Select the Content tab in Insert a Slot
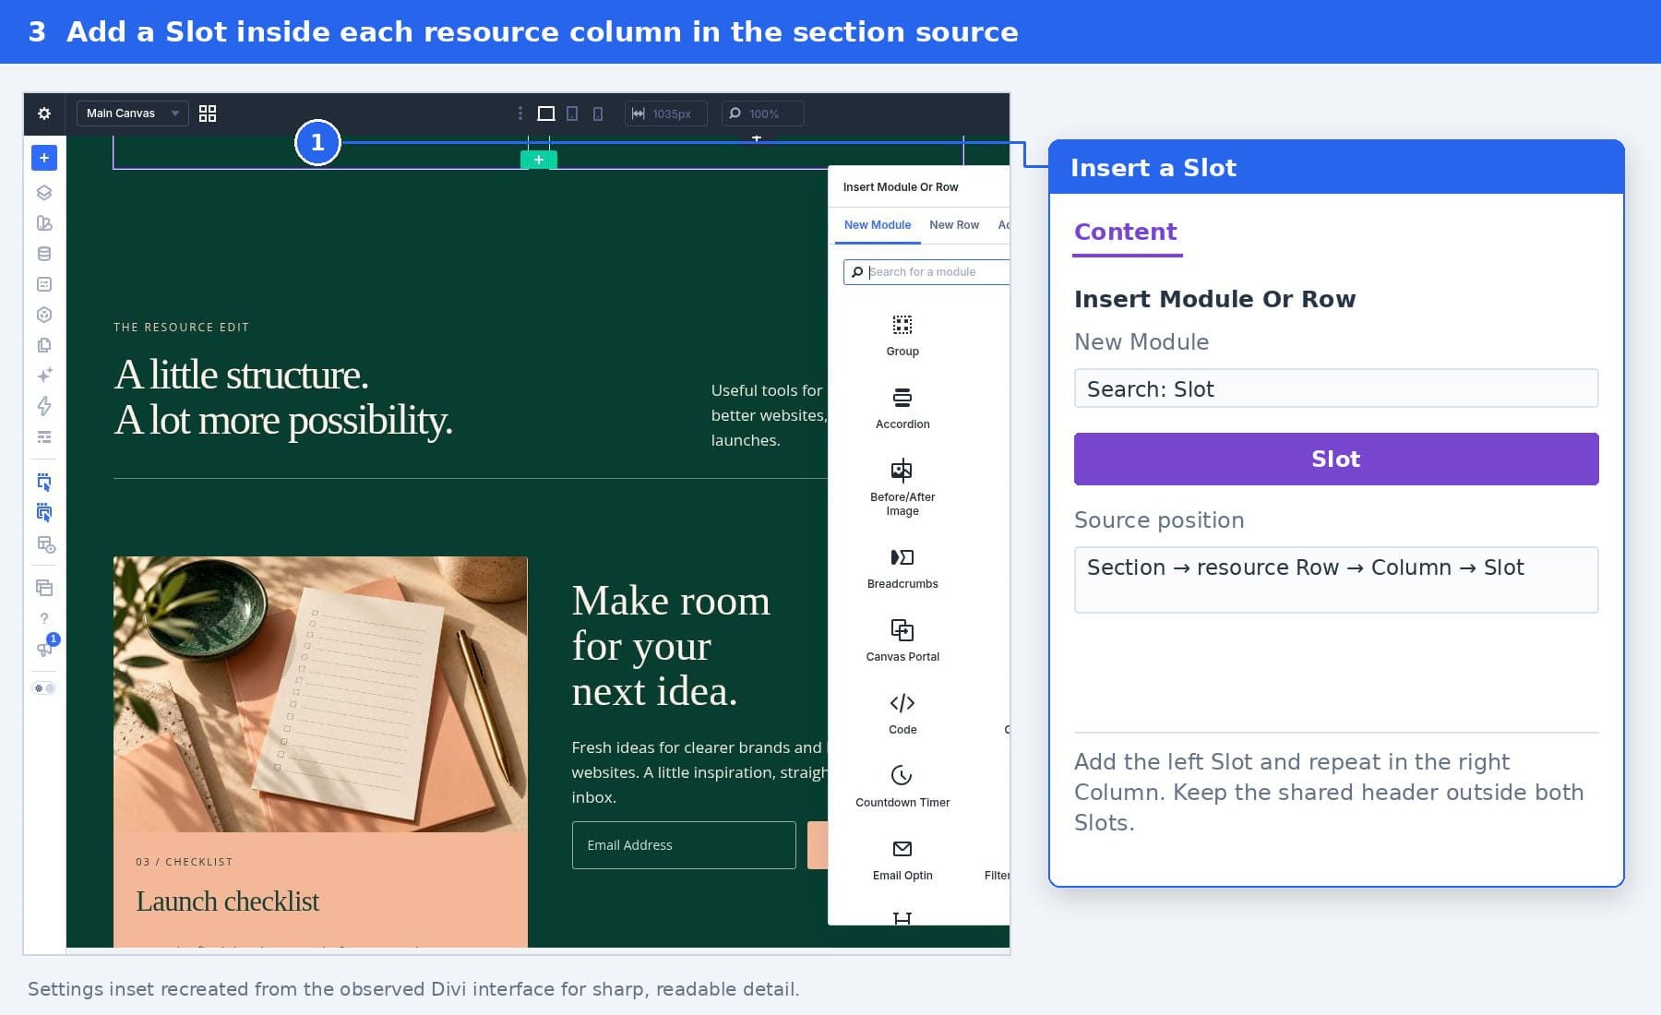The width and height of the screenshot is (1661, 1015). tap(1126, 233)
